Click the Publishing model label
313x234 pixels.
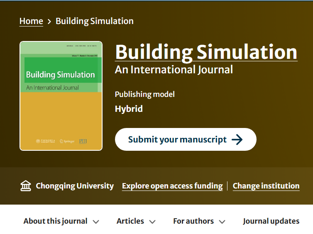pyautogui.click(x=145, y=94)
